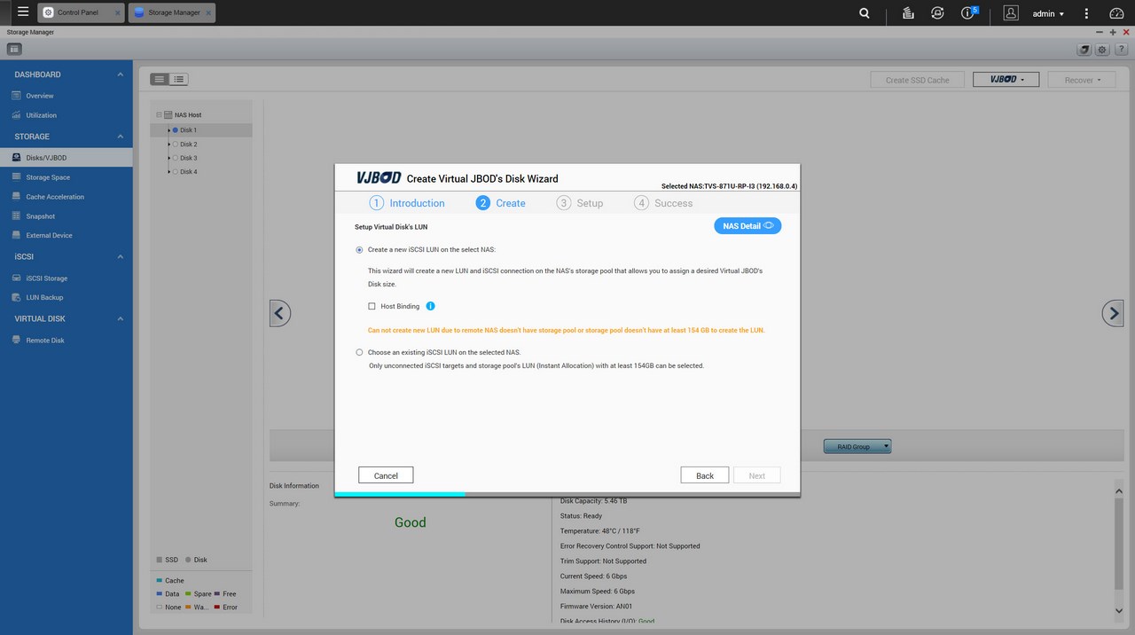Image resolution: width=1135 pixels, height=635 pixels.
Task: Click wizard step 3 Setup
Action: (x=580, y=203)
